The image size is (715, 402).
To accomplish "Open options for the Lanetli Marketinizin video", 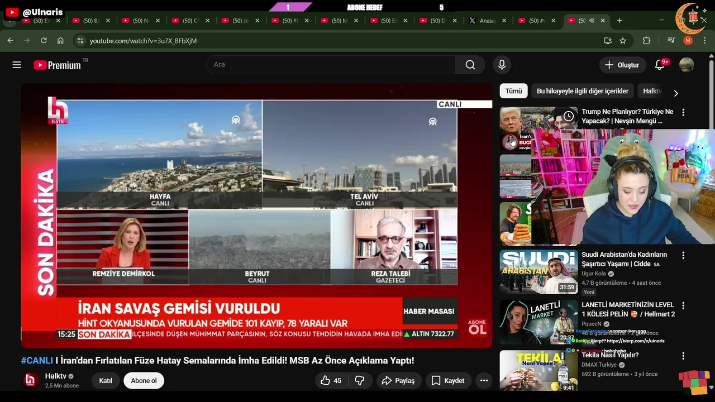I will click(x=683, y=305).
